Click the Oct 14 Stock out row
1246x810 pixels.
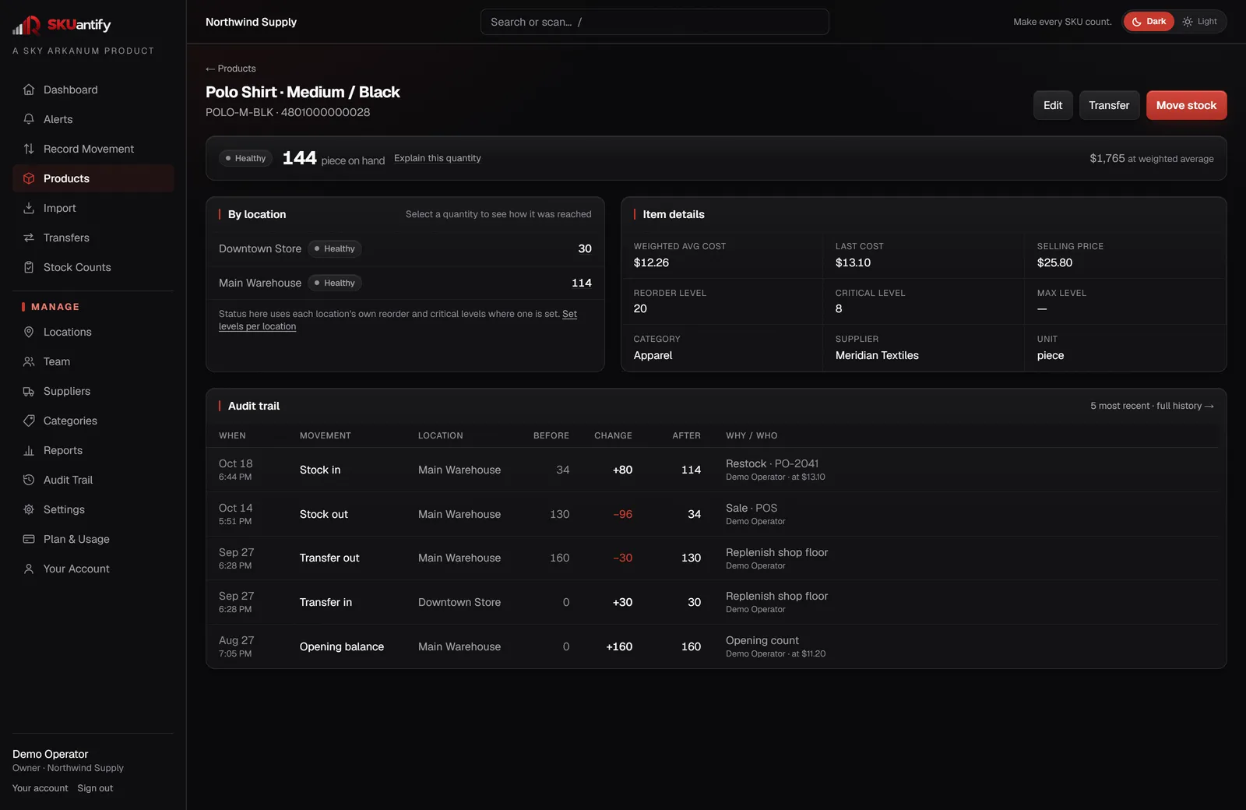(712, 514)
